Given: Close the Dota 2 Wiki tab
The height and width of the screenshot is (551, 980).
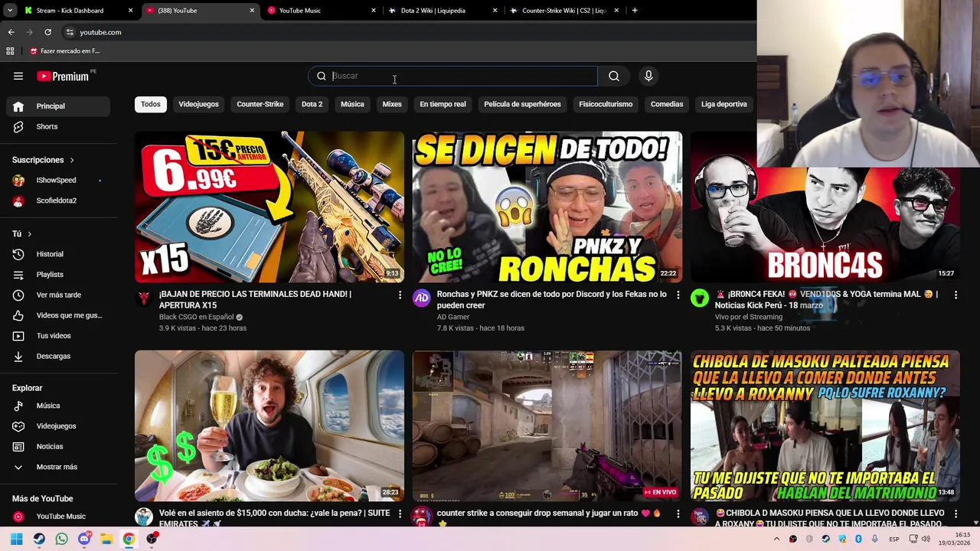Looking at the screenshot, I should [x=495, y=11].
